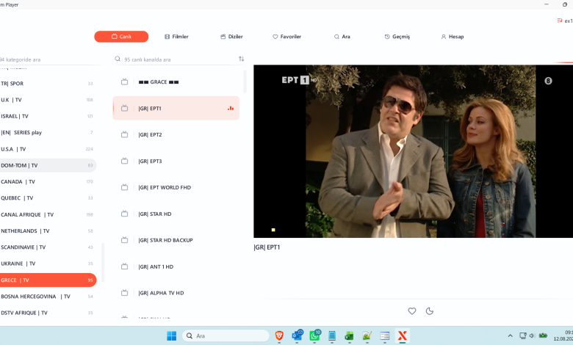Click the category search field

pos(48,59)
